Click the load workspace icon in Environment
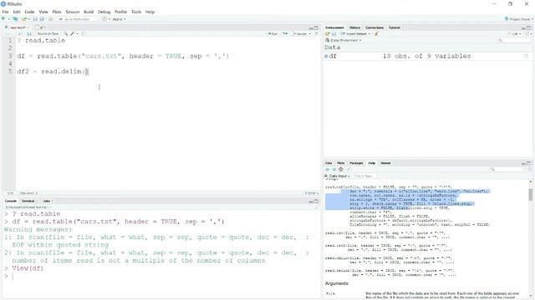This screenshot has width=535, height=300. pyautogui.click(x=328, y=33)
